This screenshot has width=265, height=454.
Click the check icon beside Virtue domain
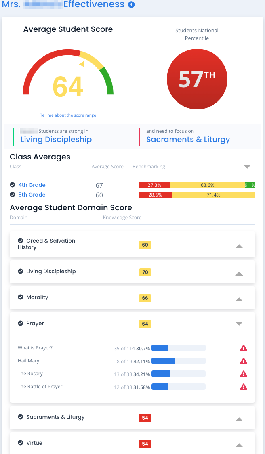click(x=21, y=443)
